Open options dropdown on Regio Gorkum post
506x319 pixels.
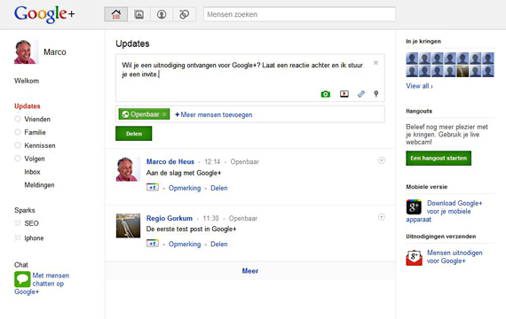382,217
